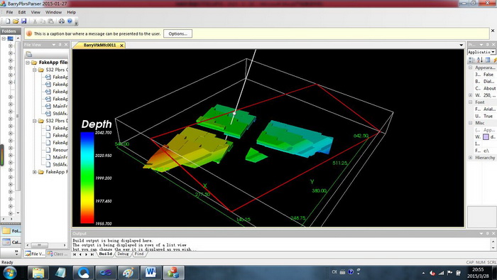Collapse the Font property group
Screen dimensions: 497x280
point(470,102)
